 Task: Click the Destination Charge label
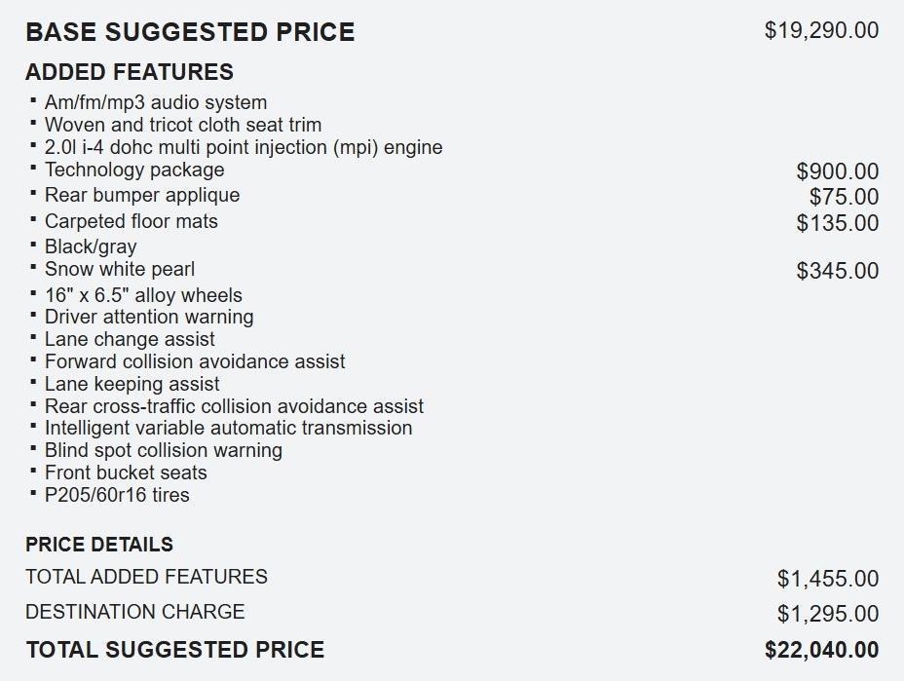coord(135,612)
